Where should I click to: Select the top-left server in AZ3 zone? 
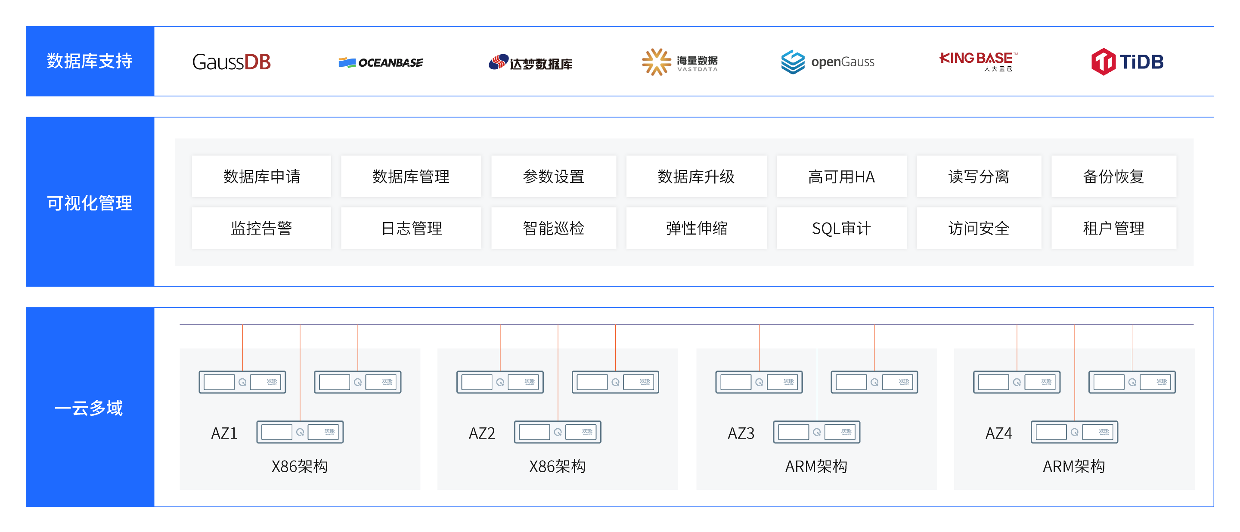click(759, 382)
